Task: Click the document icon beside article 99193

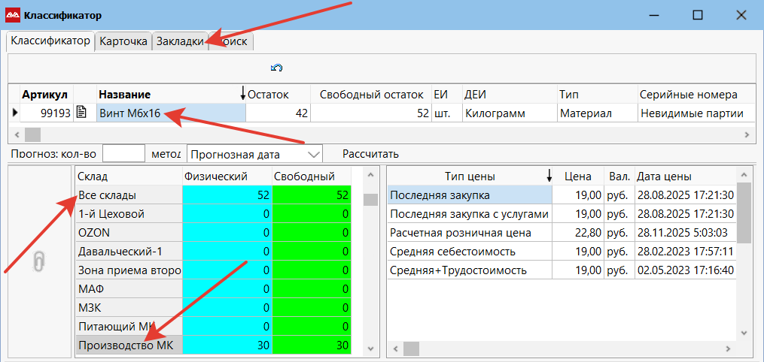Action: tap(82, 113)
